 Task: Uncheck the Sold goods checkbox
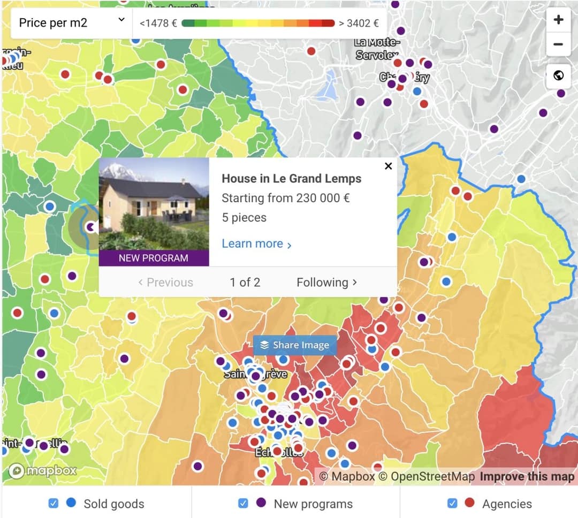54,503
